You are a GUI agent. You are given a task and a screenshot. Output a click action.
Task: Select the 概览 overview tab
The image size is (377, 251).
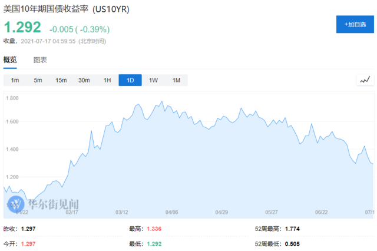tap(10, 60)
